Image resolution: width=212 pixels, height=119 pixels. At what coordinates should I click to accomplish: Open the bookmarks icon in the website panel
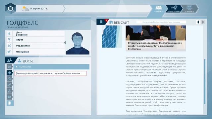[x=101, y=22]
